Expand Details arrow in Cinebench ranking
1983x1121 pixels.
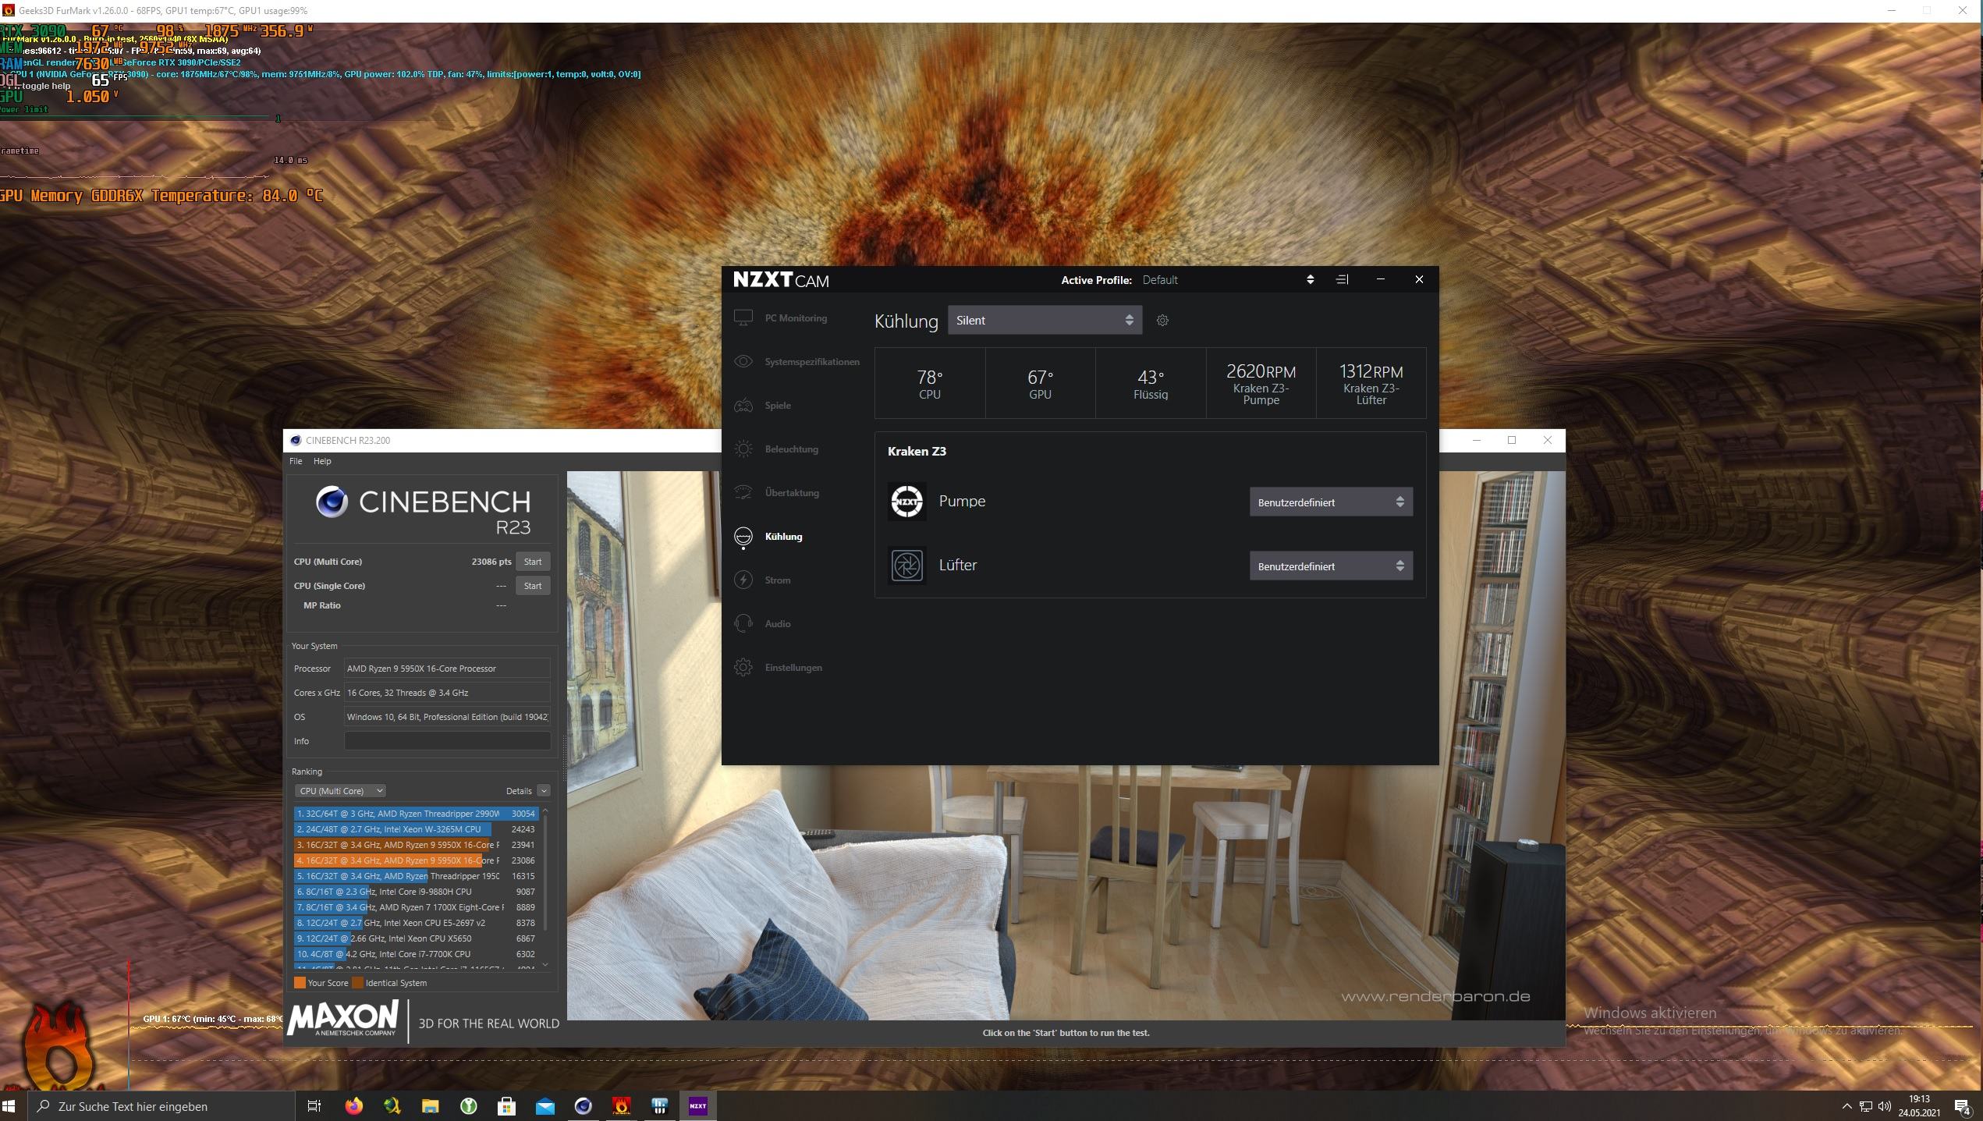[544, 791]
